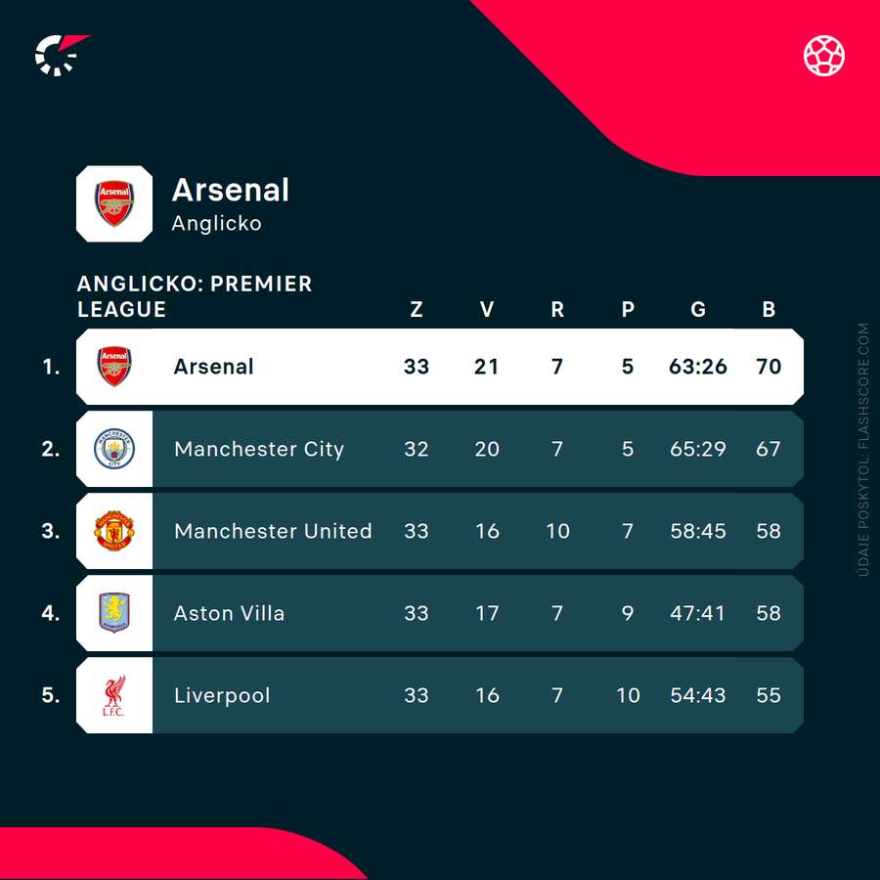Image resolution: width=880 pixels, height=880 pixels.
Task: Click the Manchester City crest
Action: 114,449
